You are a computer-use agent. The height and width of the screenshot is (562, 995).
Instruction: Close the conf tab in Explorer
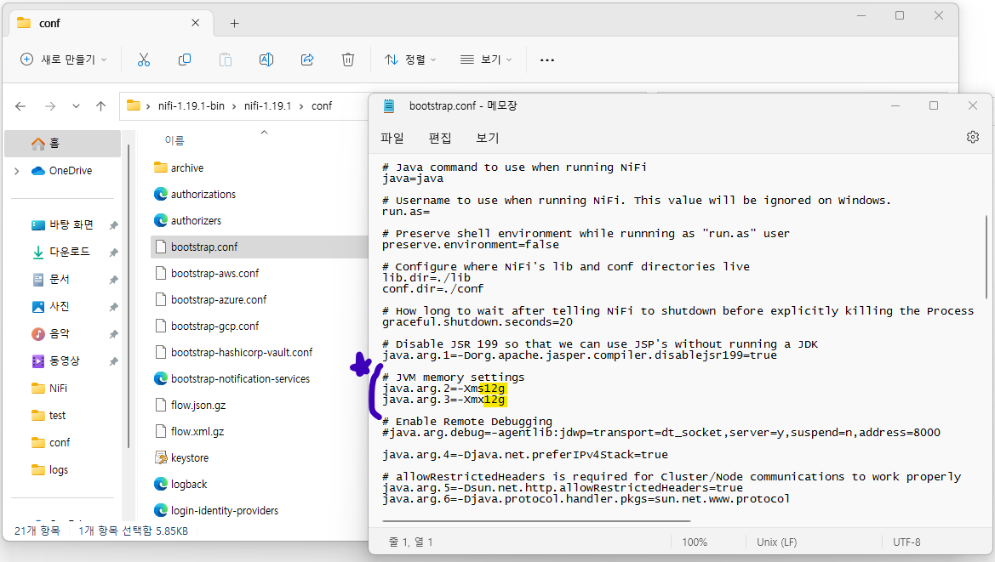196,23
